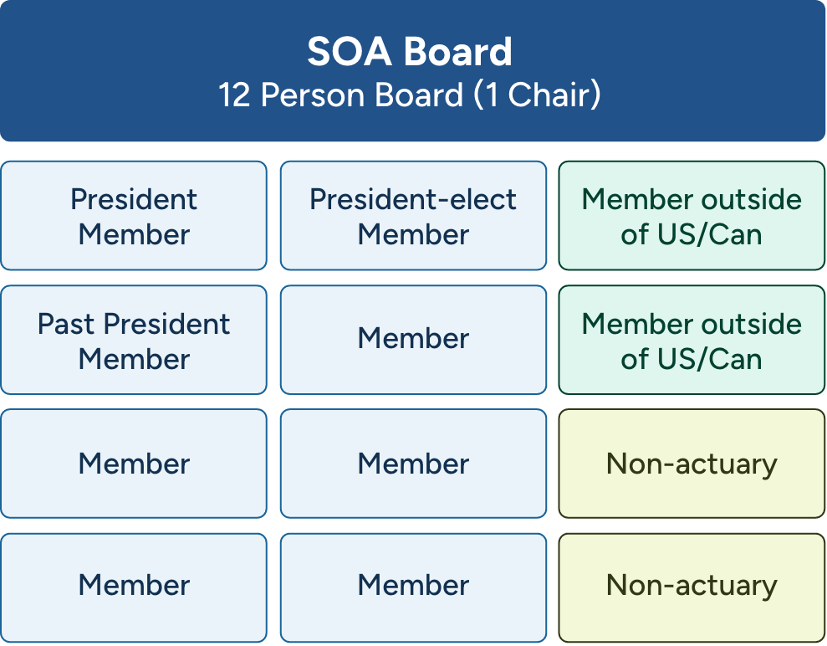This screenshot has height=646, width=827.
Task: Click the President Member box
Action: click(x=134, y=216)
